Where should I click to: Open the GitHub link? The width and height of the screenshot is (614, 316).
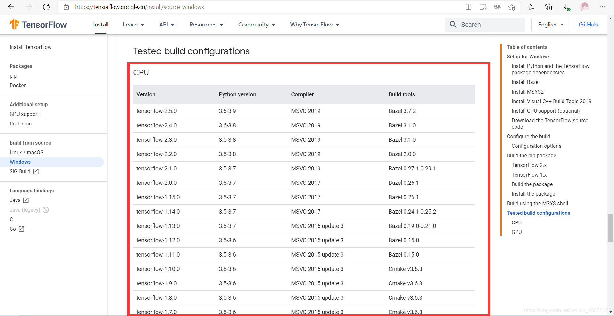(x=588, y=25)
